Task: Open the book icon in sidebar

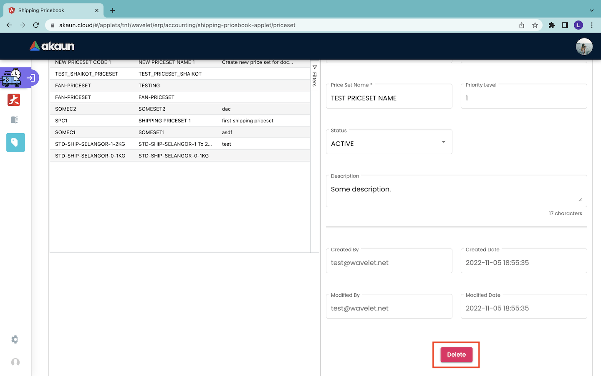Action: tap(14, 120)
